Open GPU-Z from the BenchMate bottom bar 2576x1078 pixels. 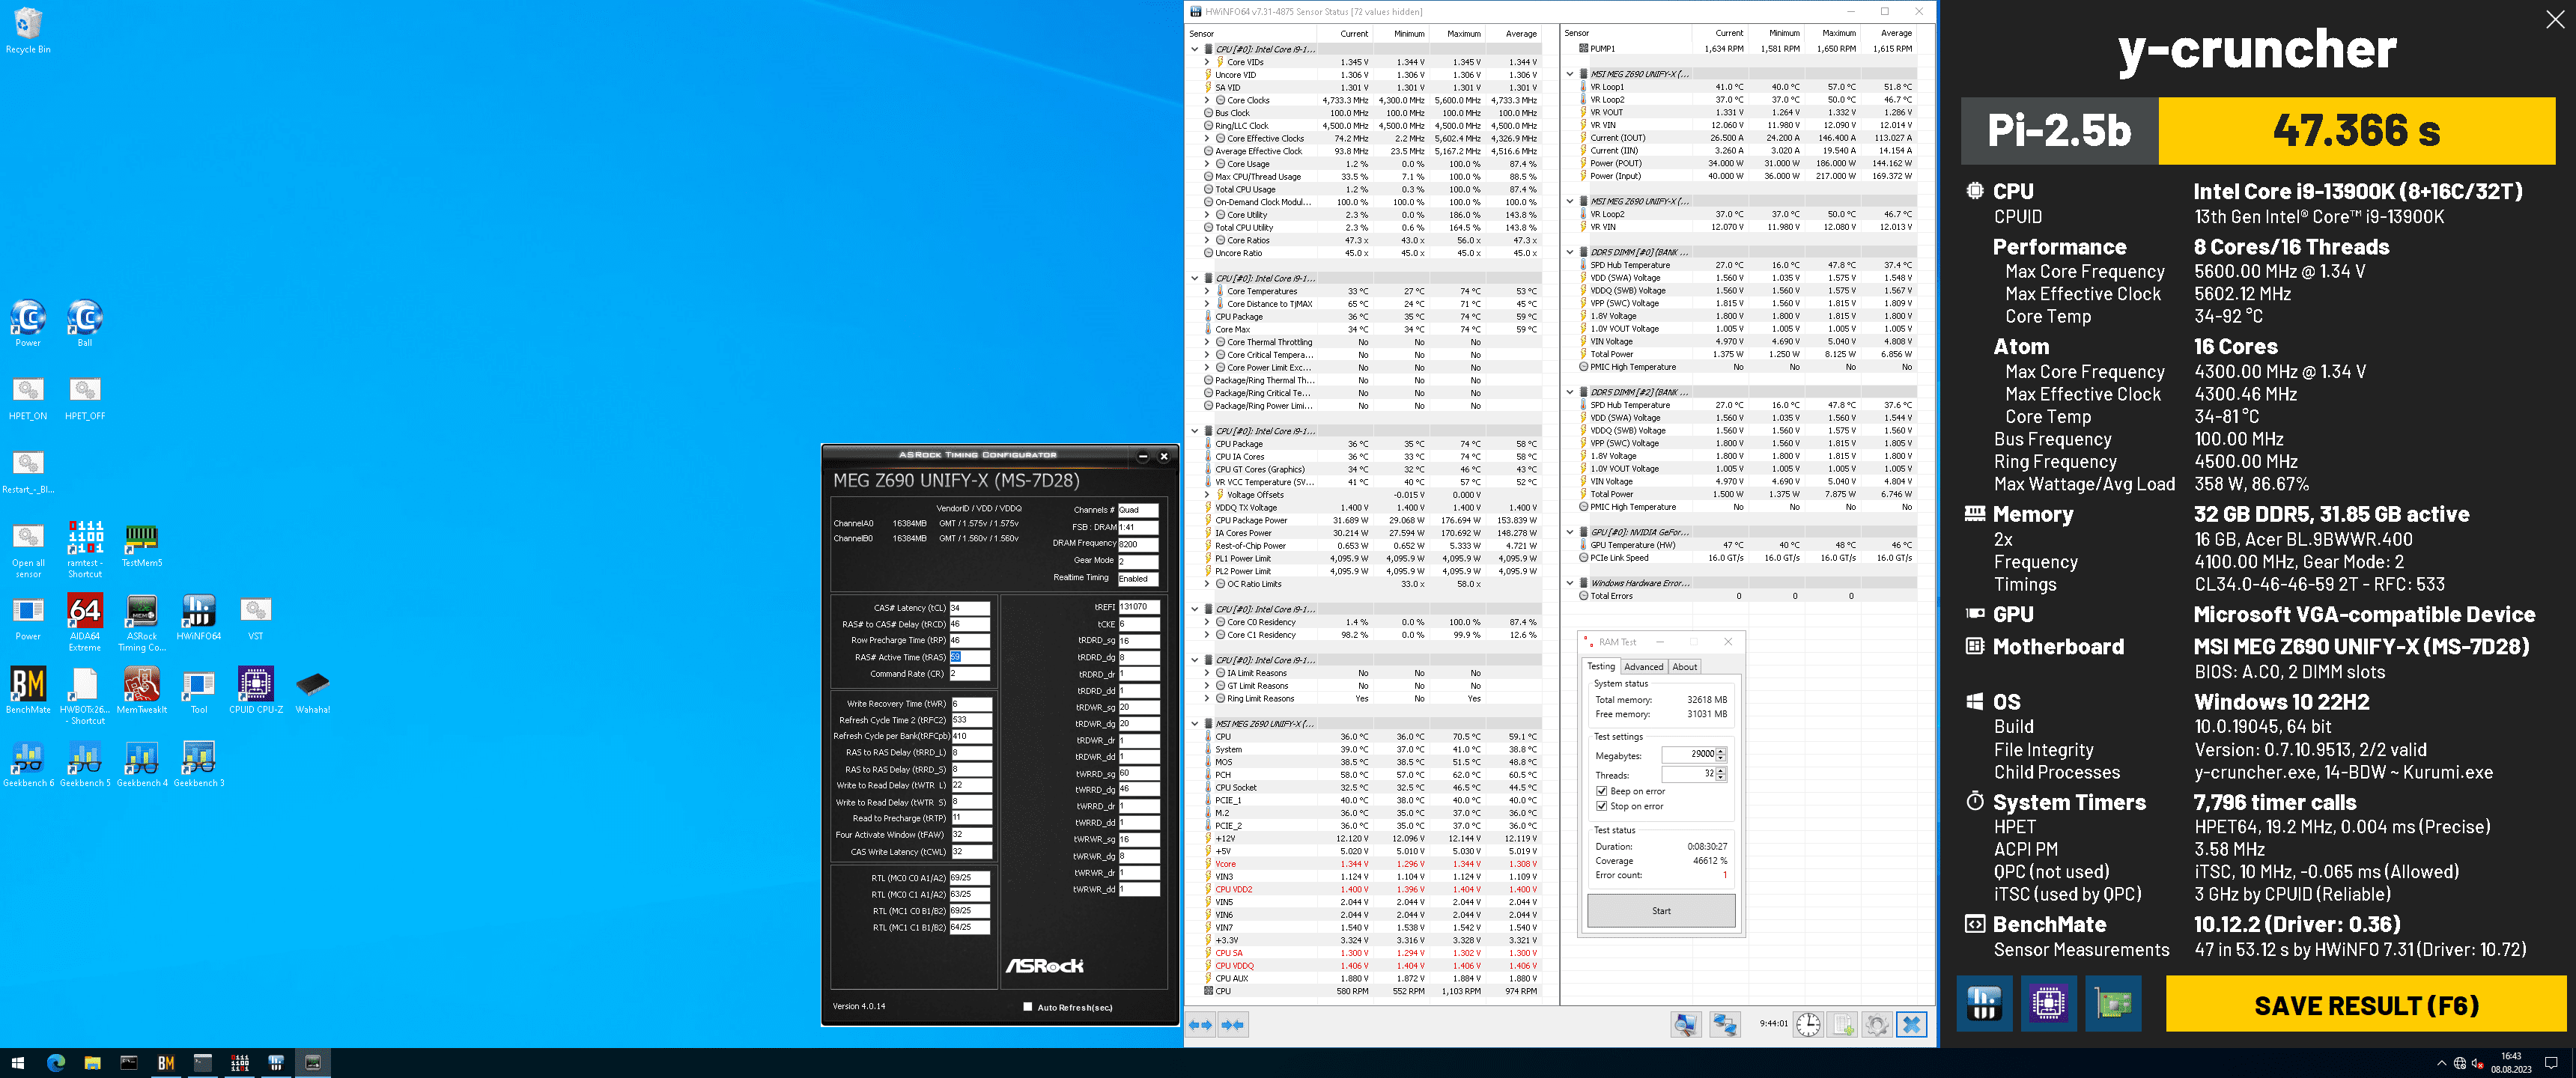click(2113, 1003)
